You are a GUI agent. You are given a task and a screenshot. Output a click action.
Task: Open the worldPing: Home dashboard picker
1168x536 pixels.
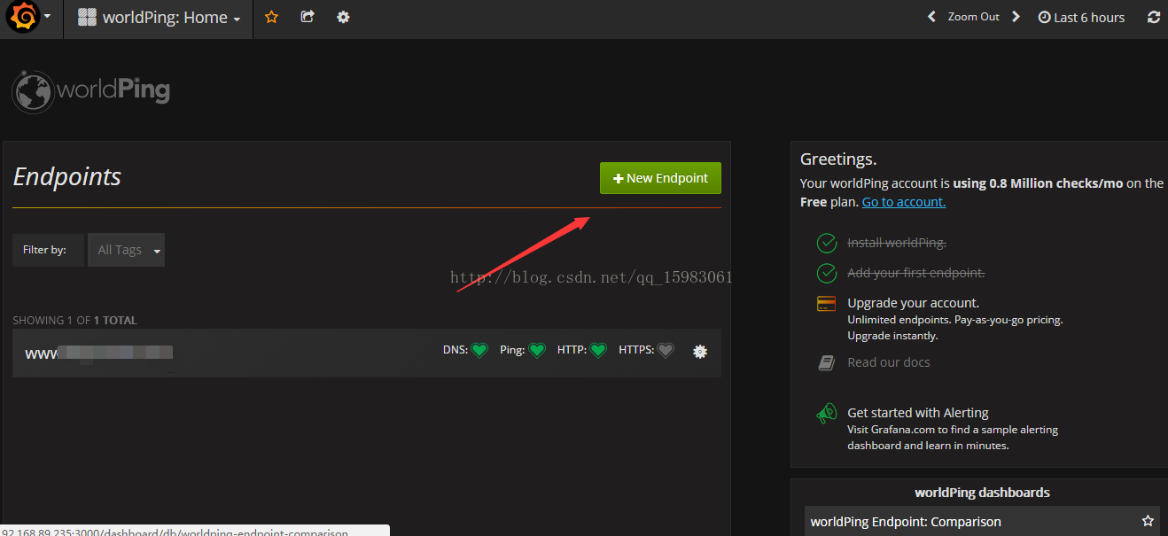[160, 18]
